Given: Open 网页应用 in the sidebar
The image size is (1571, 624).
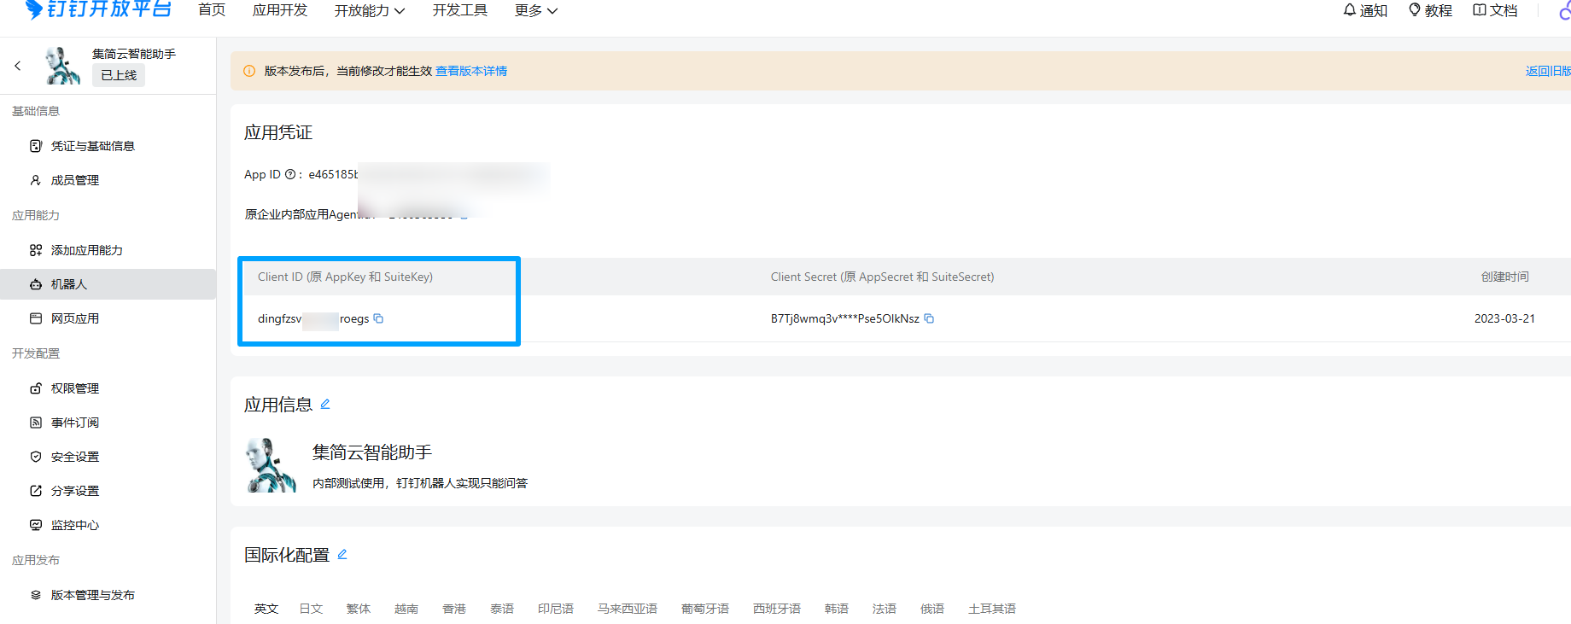Looking at the screenshot, I should tap(75, 318).
